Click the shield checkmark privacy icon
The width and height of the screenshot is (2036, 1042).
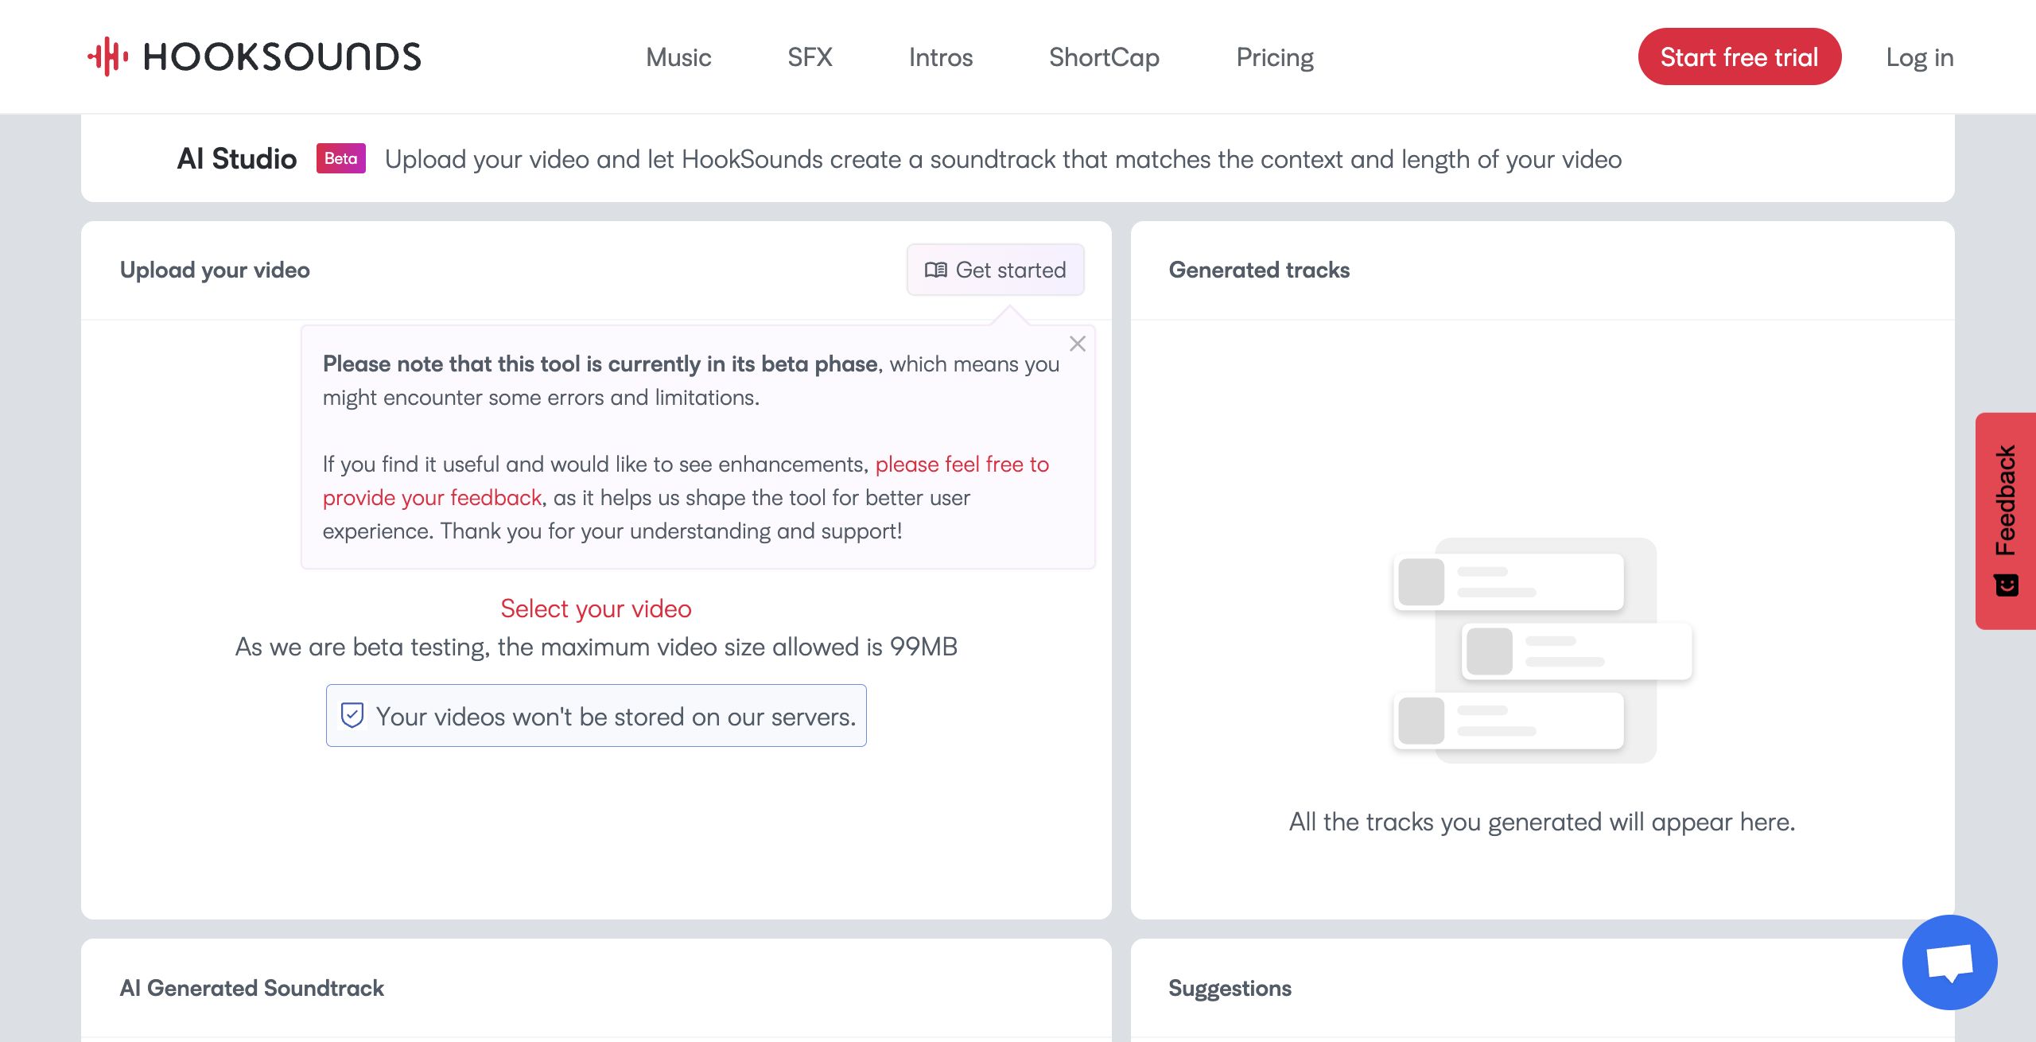(x=352, y=715)
